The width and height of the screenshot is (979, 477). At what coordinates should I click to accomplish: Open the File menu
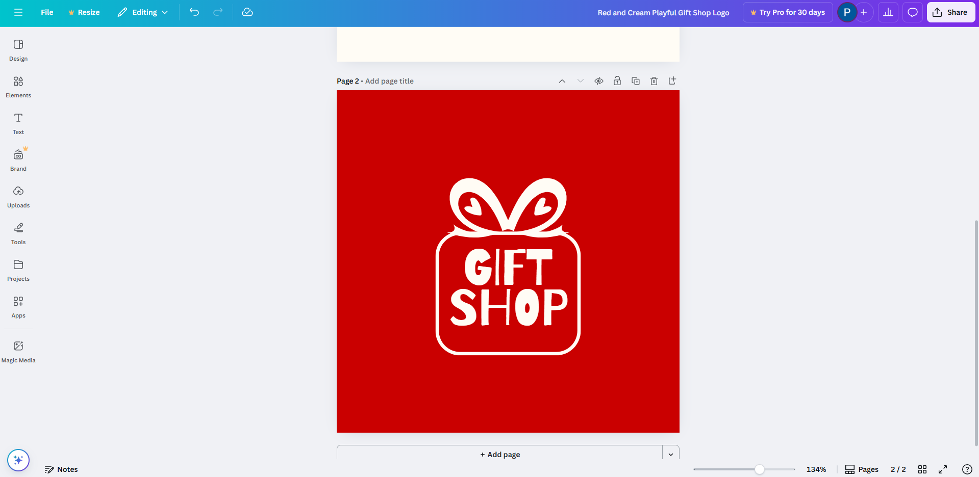tap(47, 12)
